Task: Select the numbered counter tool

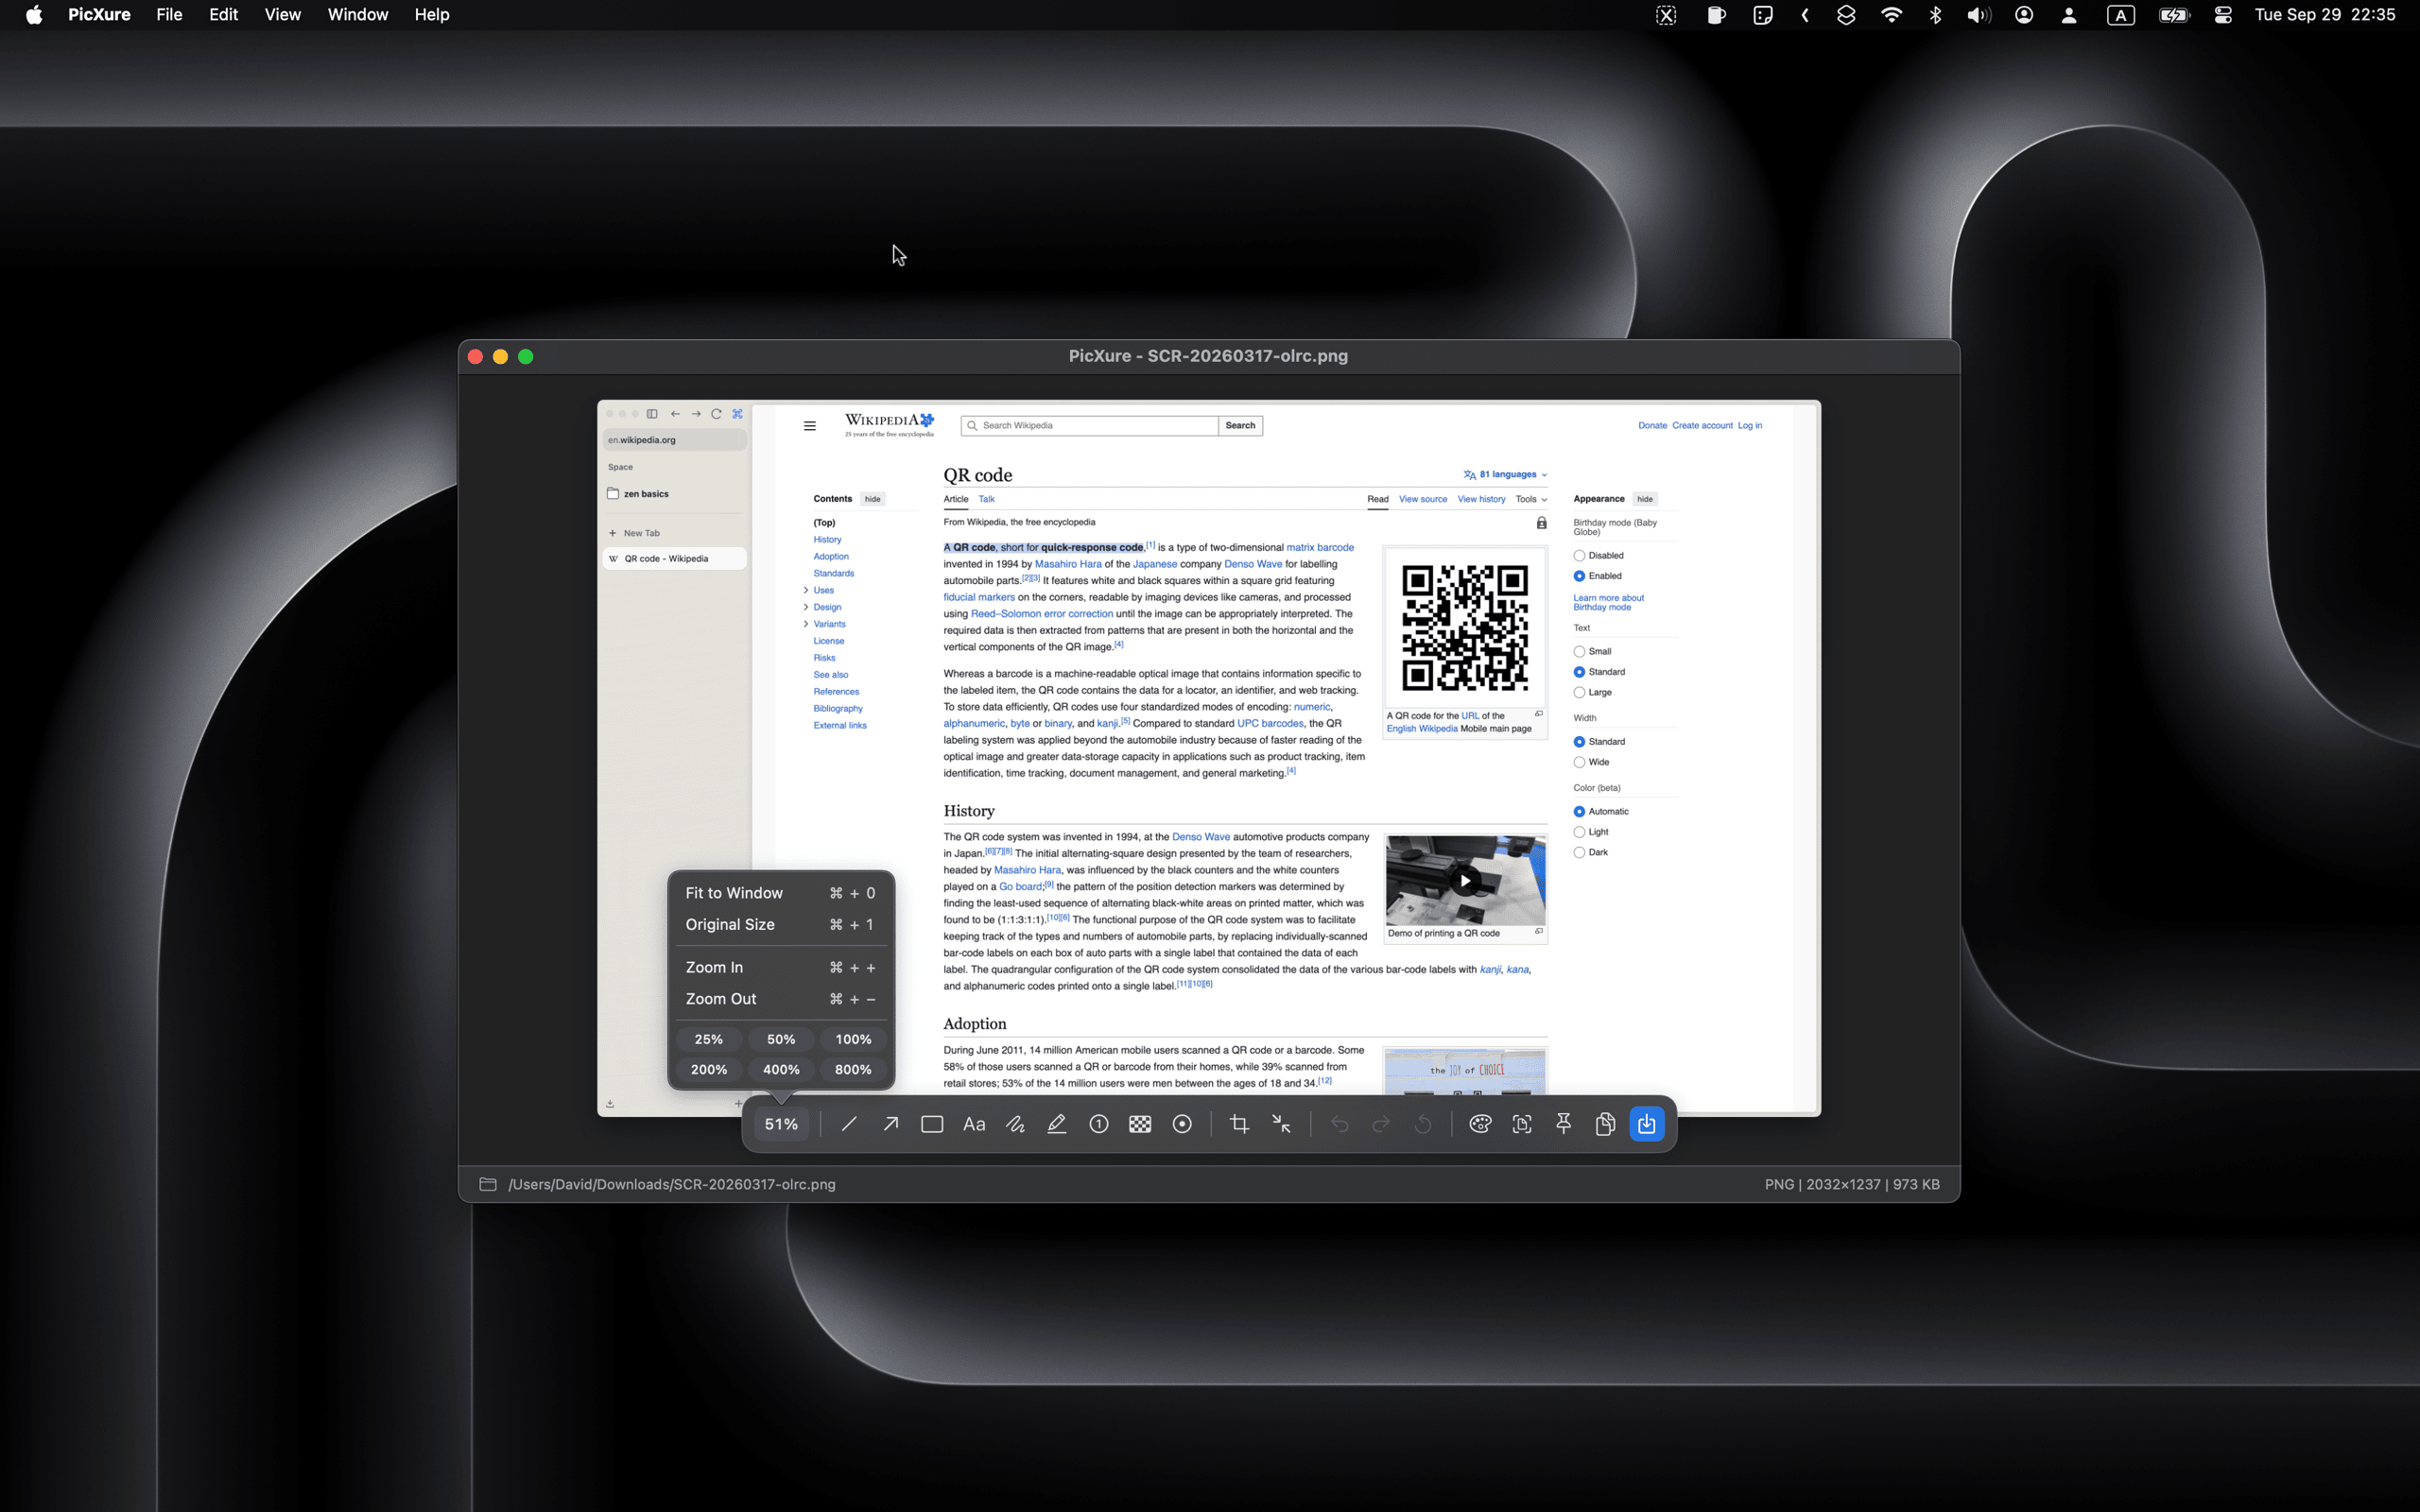Action: (1098, 1124)
